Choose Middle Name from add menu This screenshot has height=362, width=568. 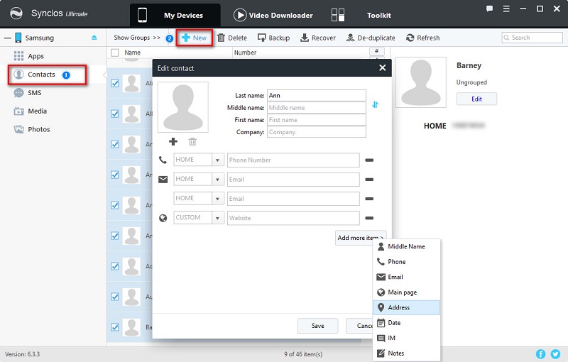406,246
